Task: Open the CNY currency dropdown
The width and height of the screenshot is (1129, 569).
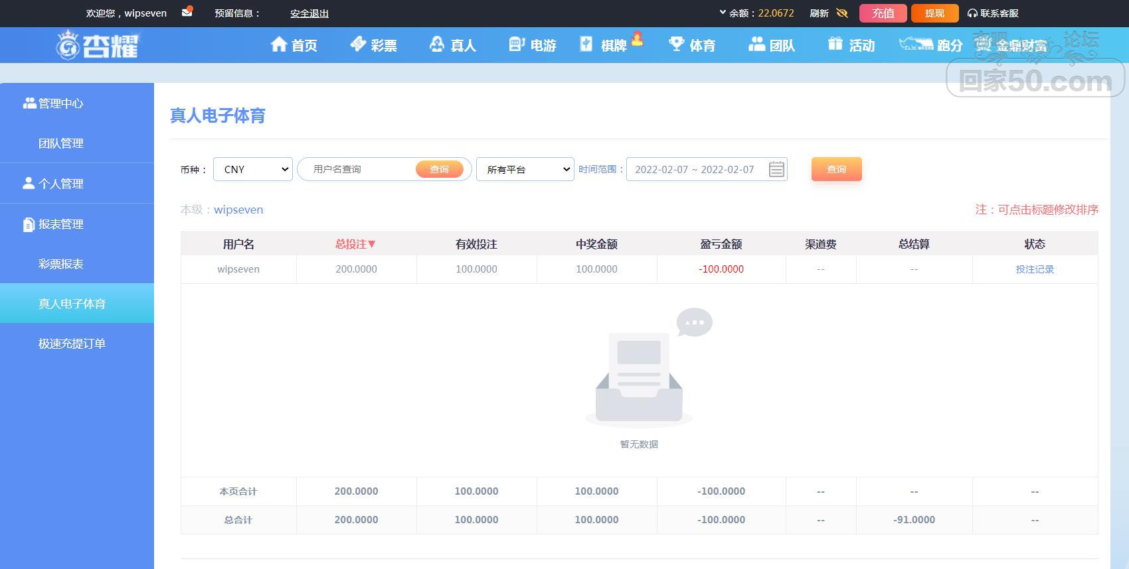Action: coord(253,169)
